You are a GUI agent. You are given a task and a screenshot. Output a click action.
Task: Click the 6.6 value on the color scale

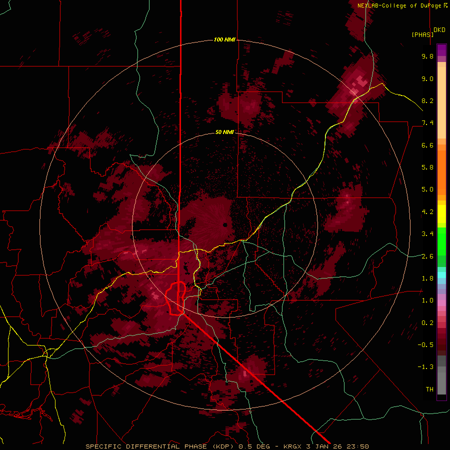[427, 145]
